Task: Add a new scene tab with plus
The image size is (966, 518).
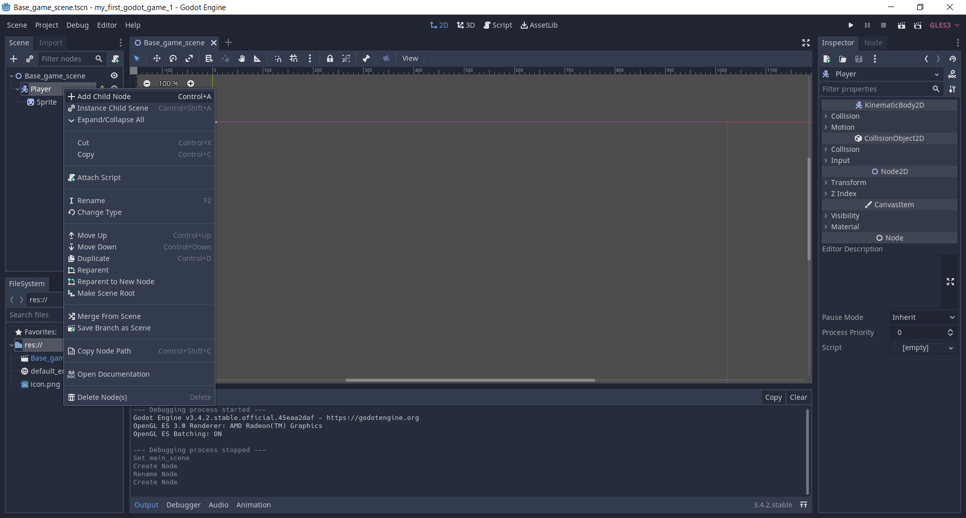Action: pyautogui.click(x=228, y=42)
